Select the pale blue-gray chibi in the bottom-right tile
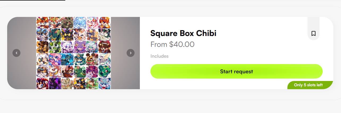The image size is (341, 113). (x=104, y=83)
